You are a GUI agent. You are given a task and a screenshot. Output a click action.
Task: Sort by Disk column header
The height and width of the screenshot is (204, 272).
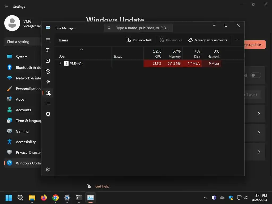point(192,53)
